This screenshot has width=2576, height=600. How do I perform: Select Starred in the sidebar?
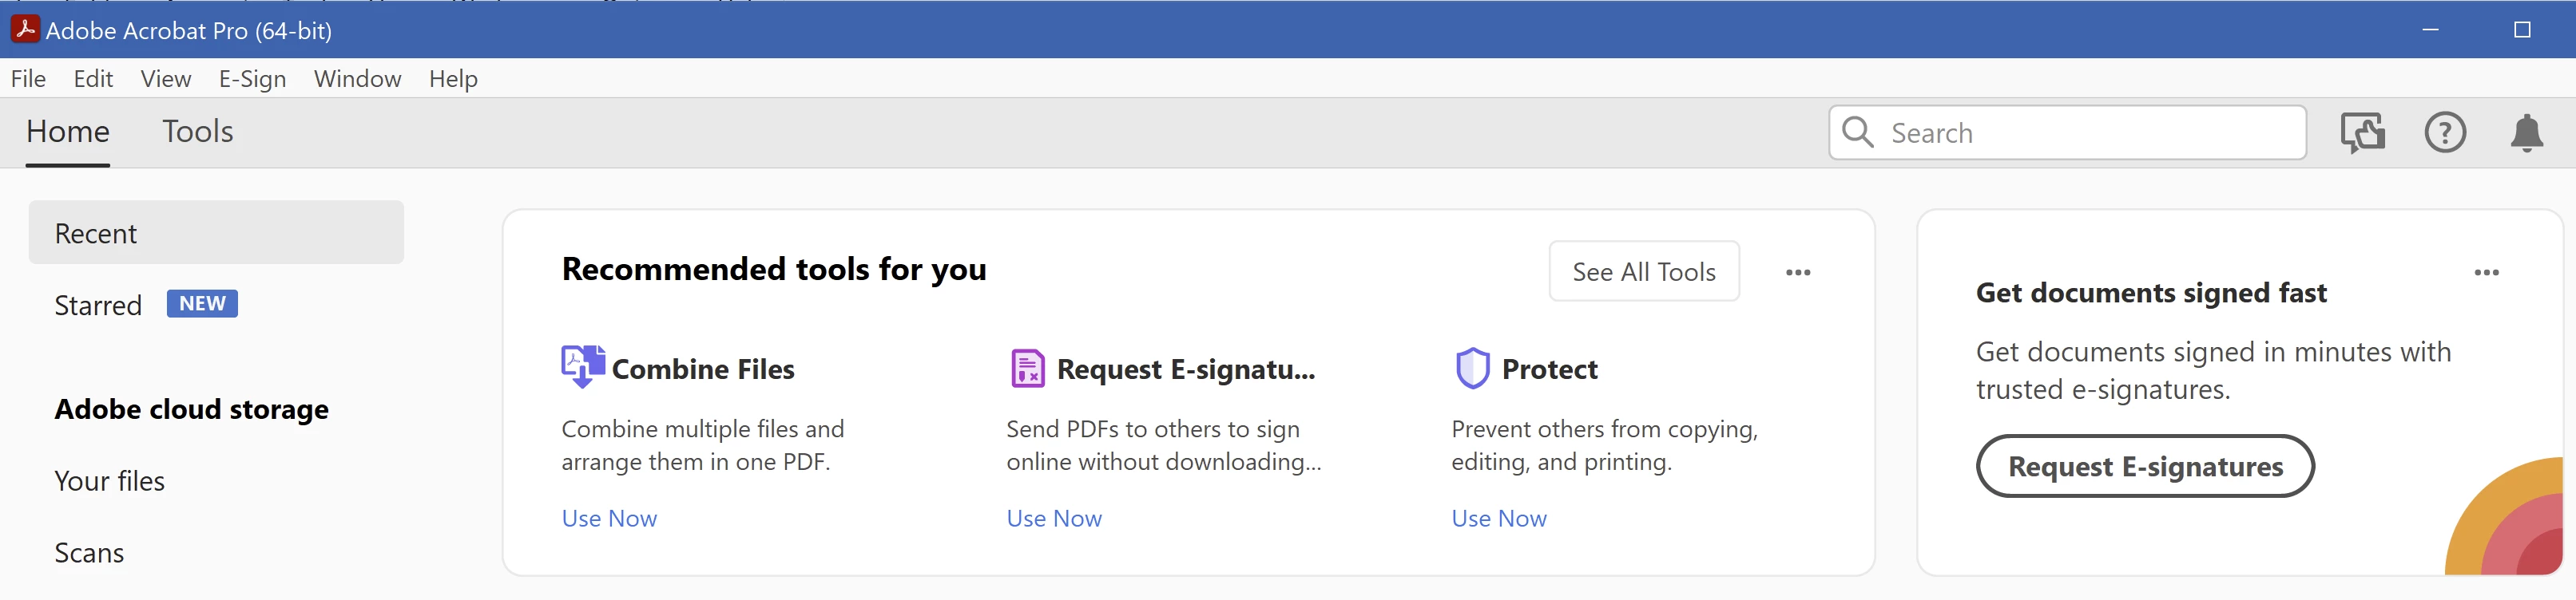pos(98,306)
